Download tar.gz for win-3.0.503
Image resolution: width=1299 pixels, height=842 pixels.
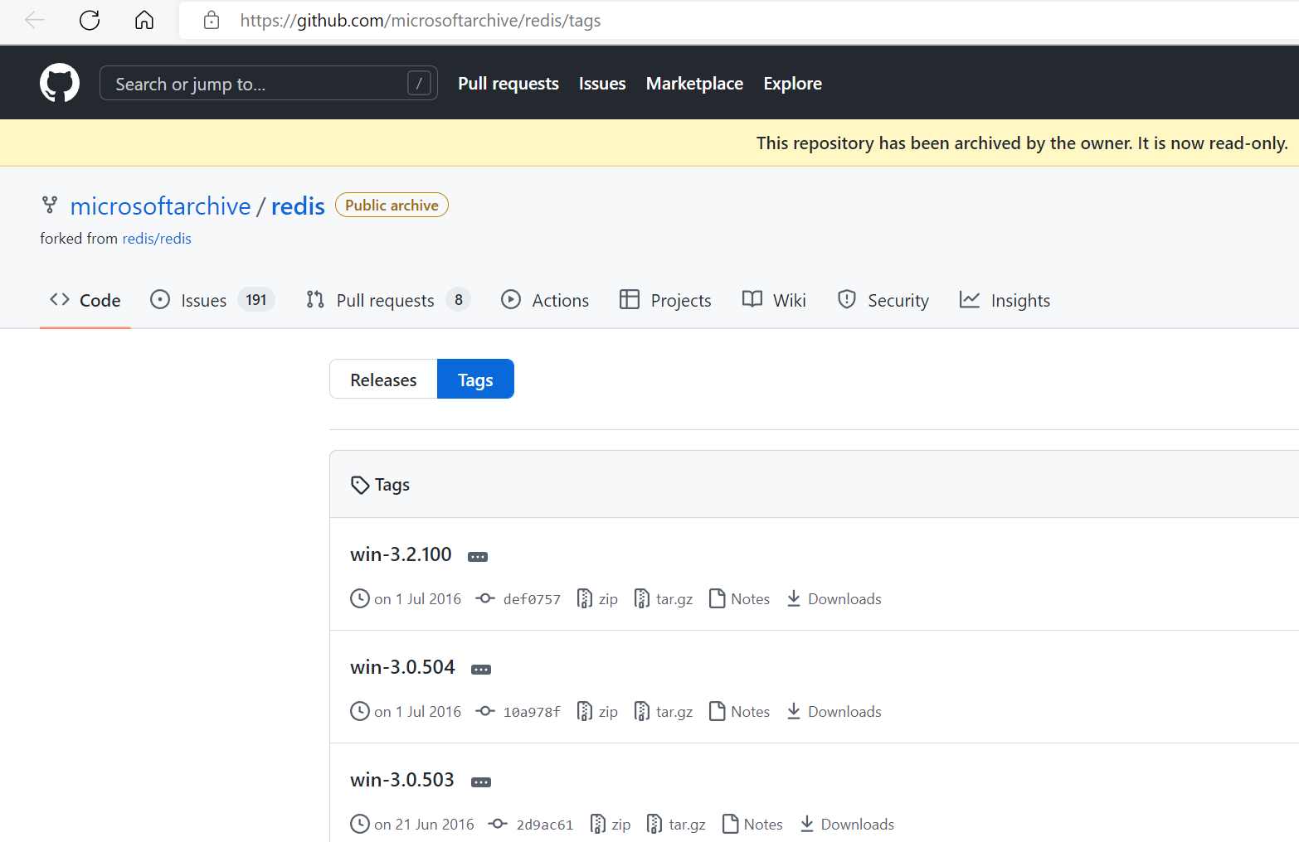tap(676, 825)
